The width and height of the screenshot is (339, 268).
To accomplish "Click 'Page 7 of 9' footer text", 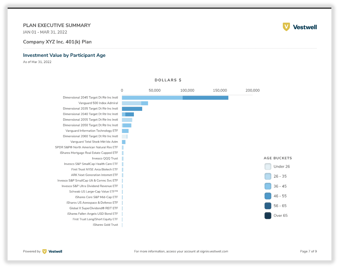I will tap(308, 251).
